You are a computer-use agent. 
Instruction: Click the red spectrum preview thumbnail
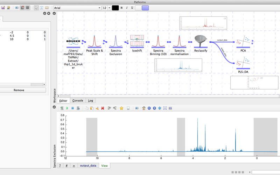(x=203, y=23)
